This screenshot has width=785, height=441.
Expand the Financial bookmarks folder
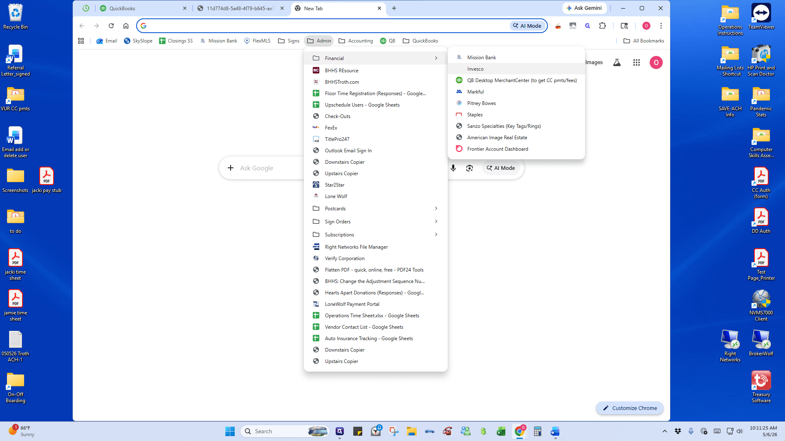pyautogui.click(x=375, y=58)
